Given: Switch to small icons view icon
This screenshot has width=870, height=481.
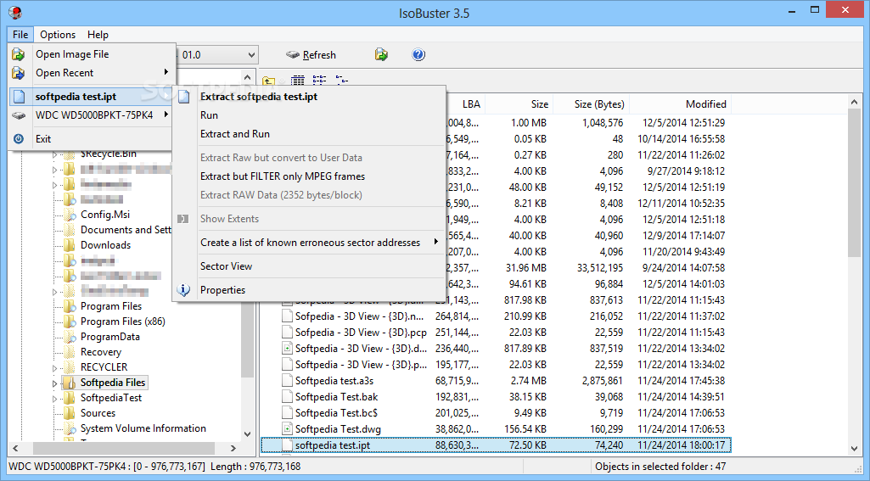Looking at the screenshot, I should tap(342, 81).
